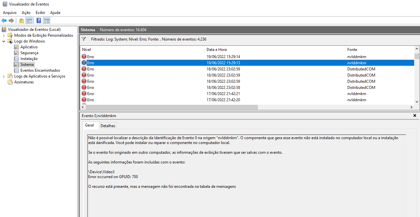Open the Assinaturas folder icon

(x=10, y=82)
